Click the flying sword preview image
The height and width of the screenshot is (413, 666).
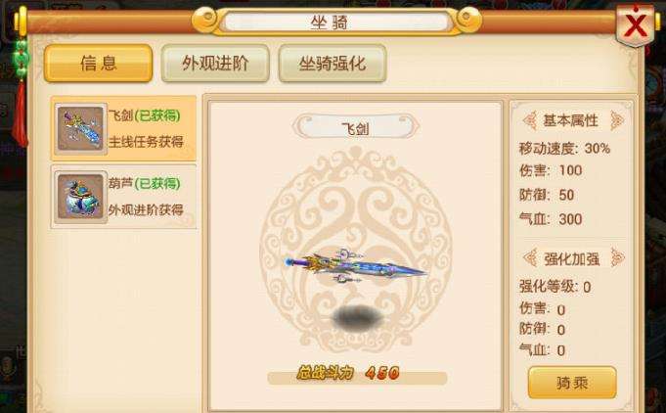pos(355,266)
